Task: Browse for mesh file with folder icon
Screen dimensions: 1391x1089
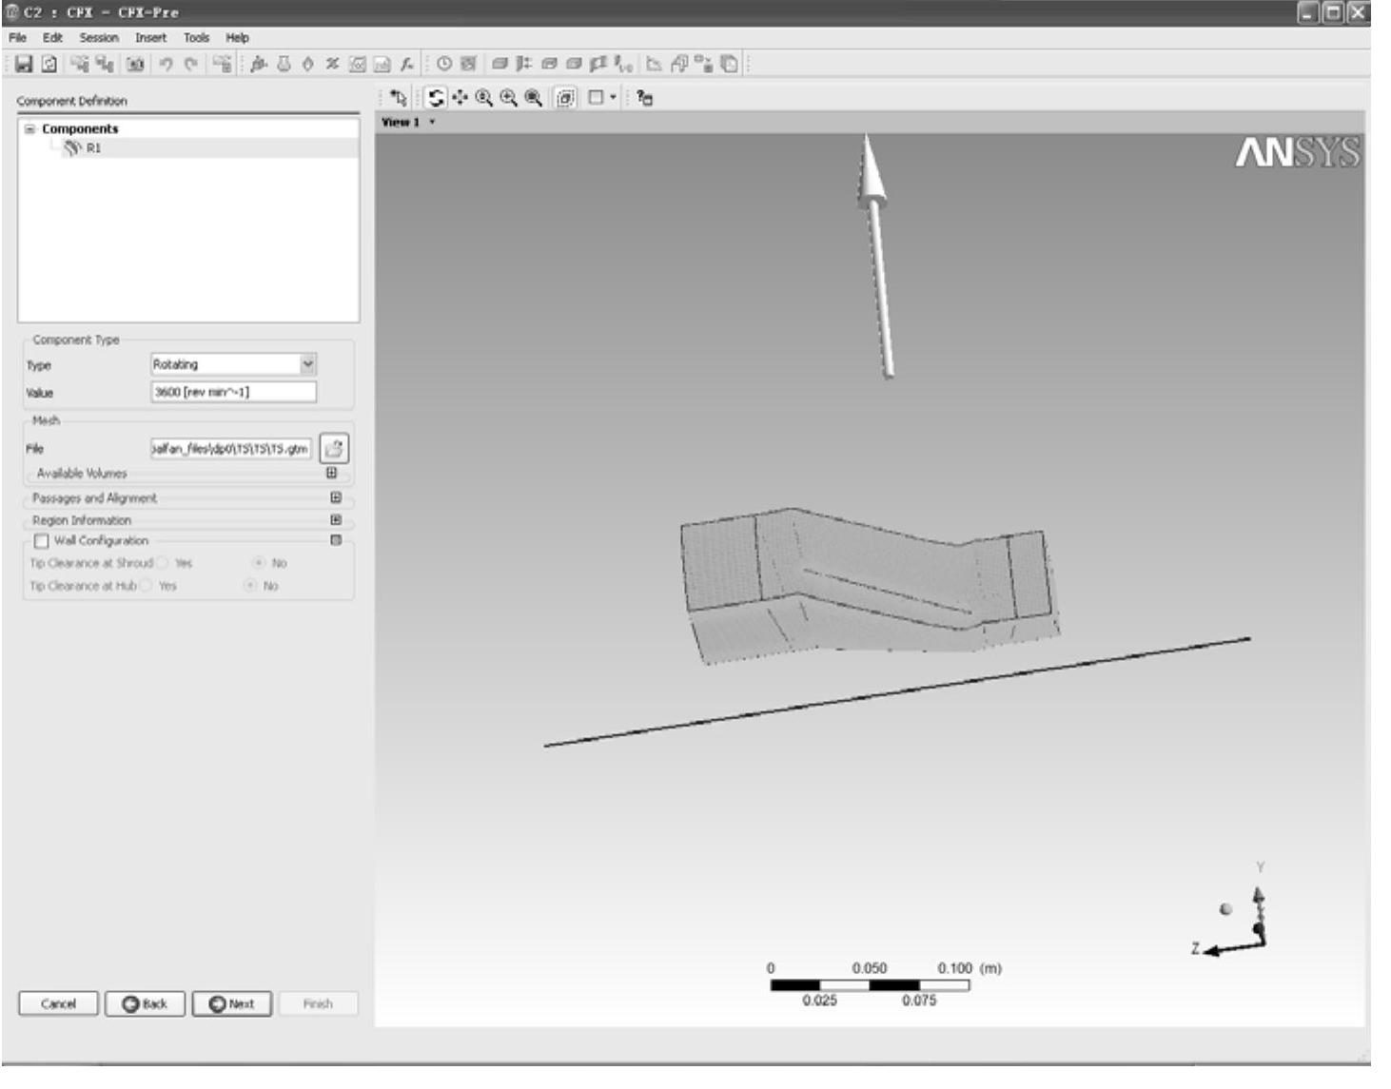Action: point(334,448)
